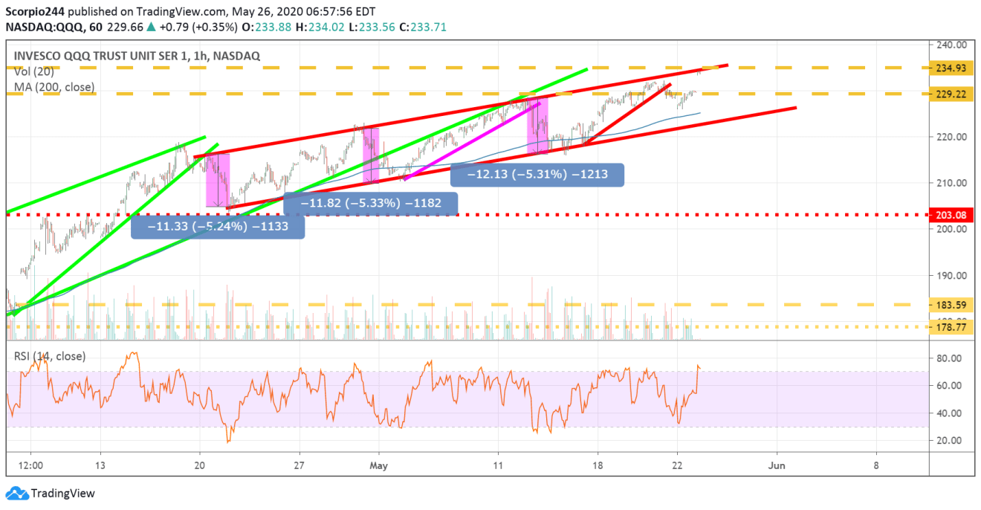Click the 240.00 price axis value
Viewport: 981px width, 510px height.
tap(951, 45)
